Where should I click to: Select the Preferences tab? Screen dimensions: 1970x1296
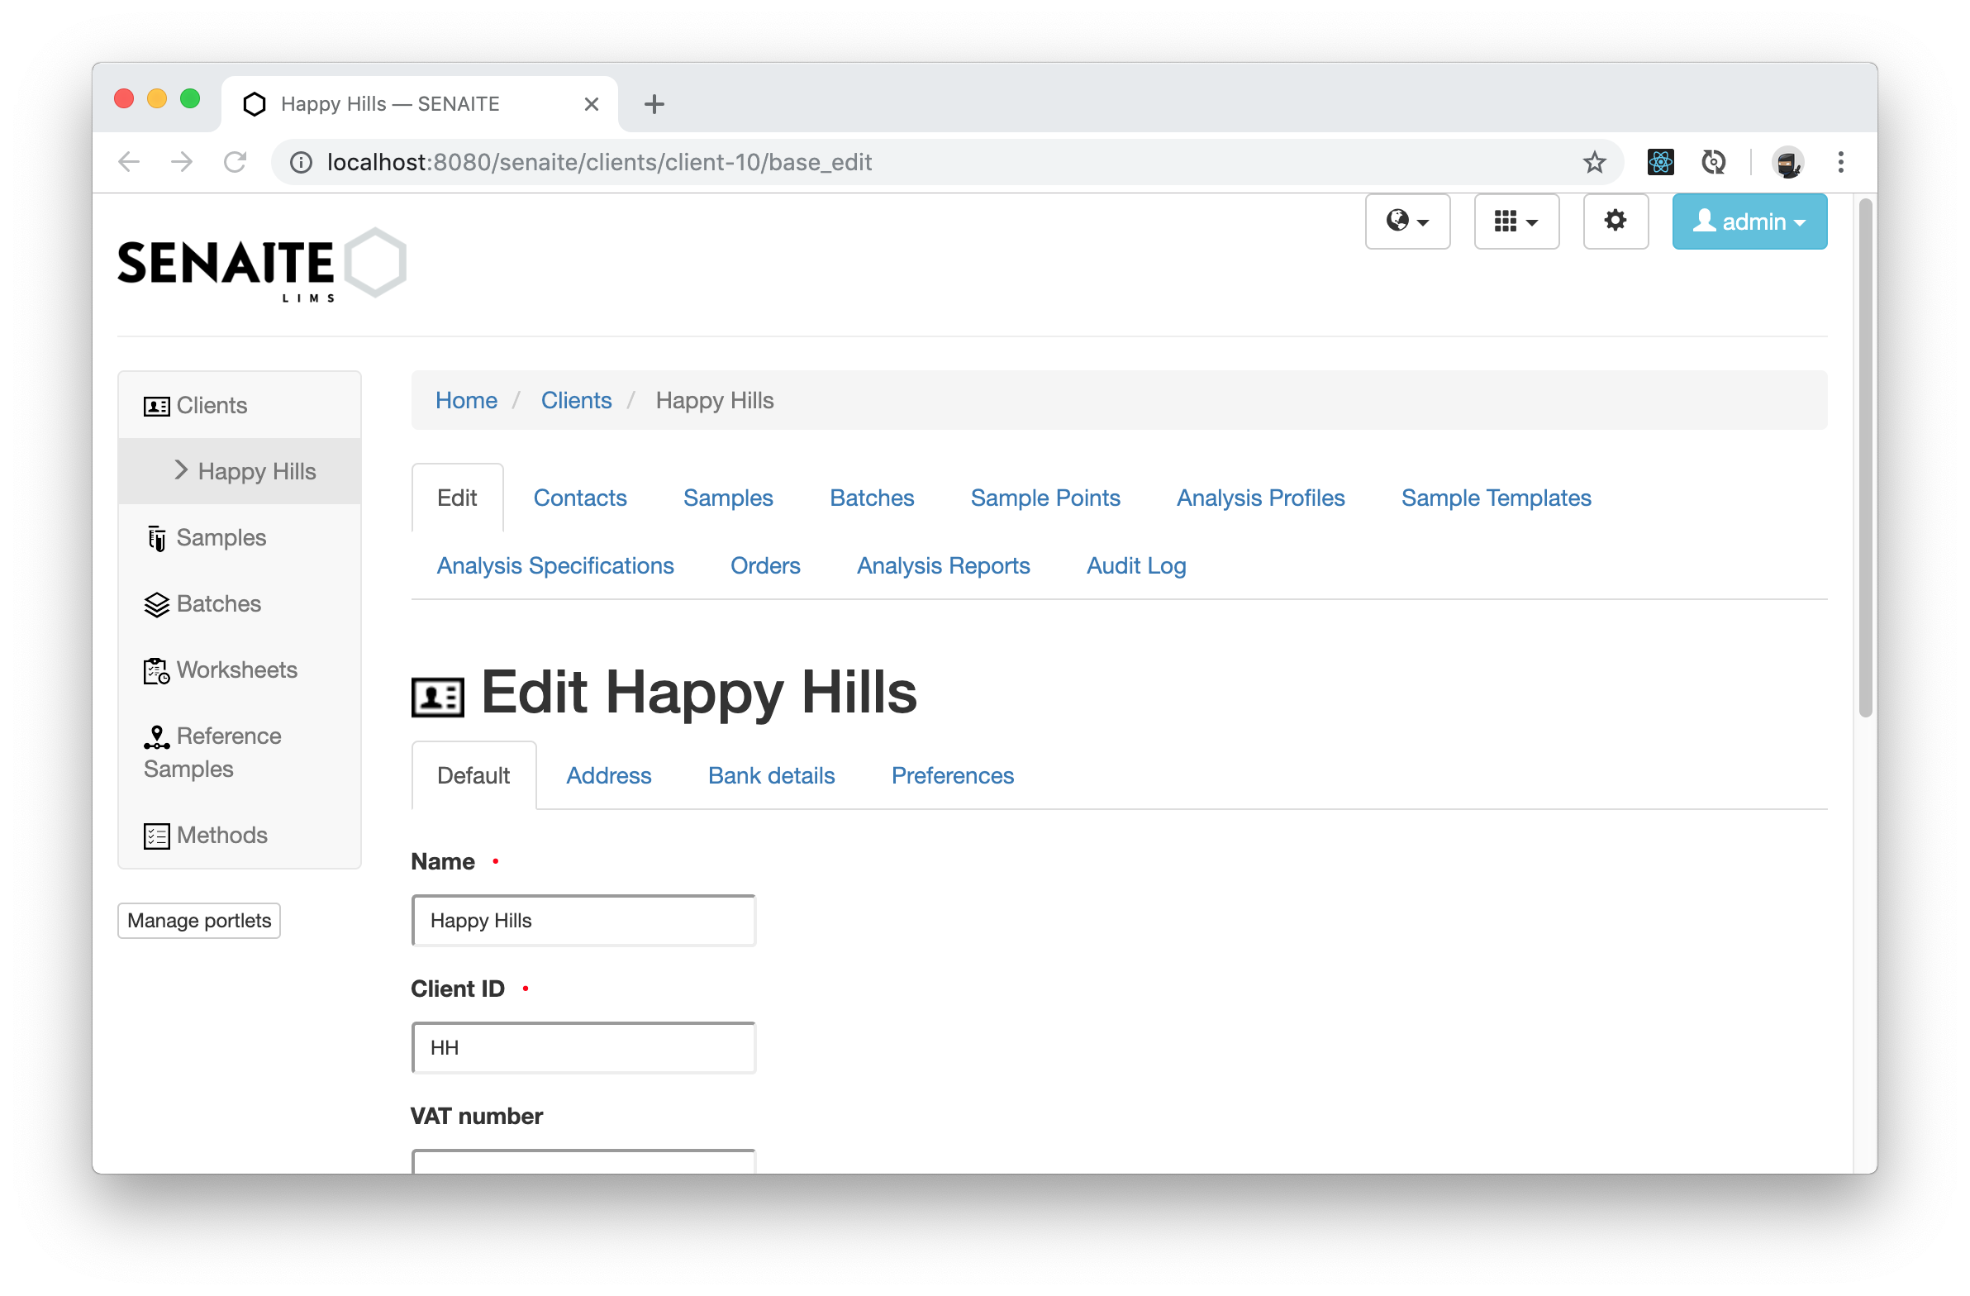point(953,775)
